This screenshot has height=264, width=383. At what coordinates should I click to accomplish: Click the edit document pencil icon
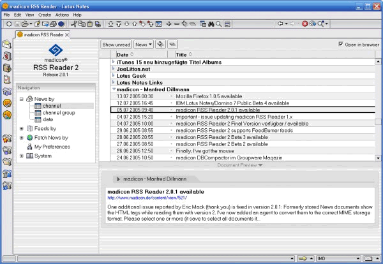tap(37, 24)
